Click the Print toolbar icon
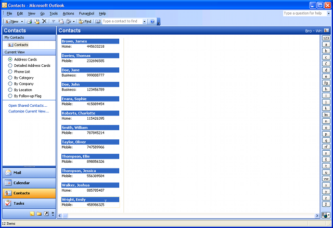Viewport: 333px width, 228px height. [x=30, y=21]
